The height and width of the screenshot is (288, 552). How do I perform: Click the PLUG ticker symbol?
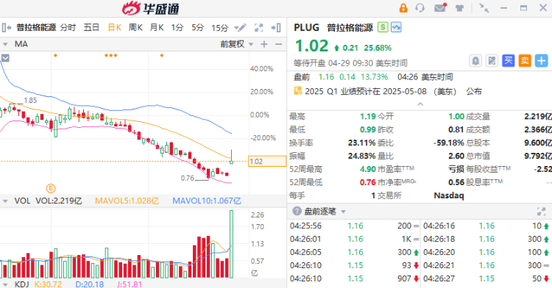(306, 27)
